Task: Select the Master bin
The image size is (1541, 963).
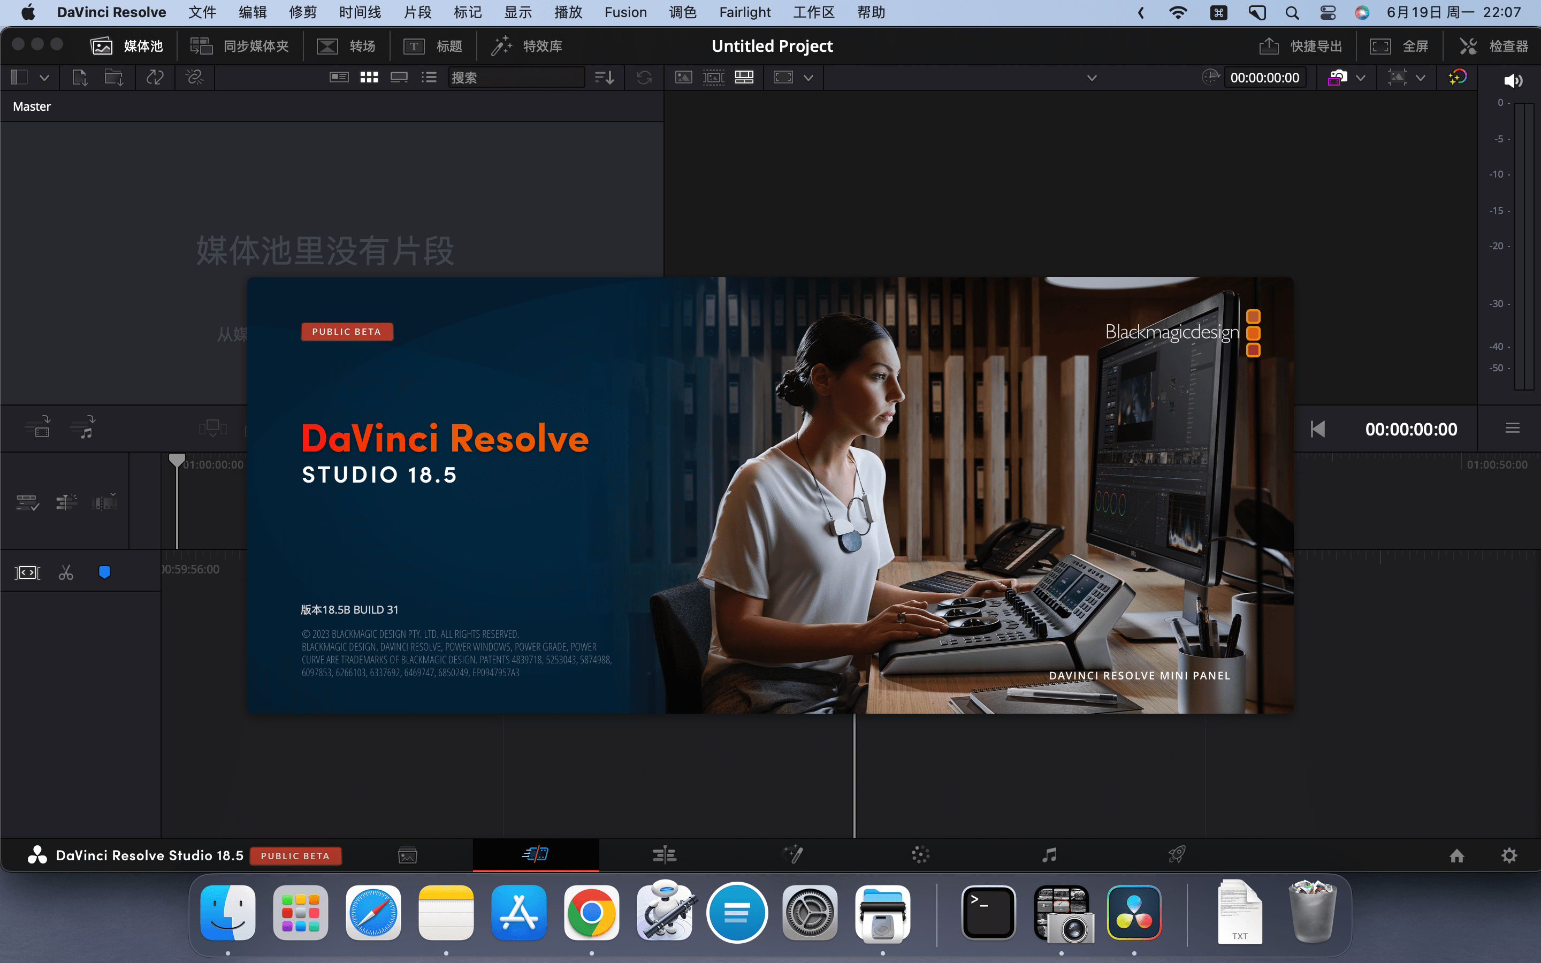Action: click(32, 106)
